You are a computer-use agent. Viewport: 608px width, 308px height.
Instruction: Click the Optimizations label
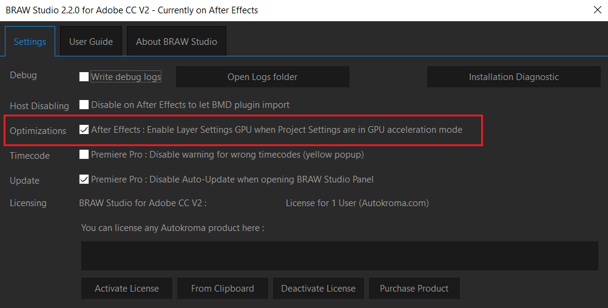coord(38,131)
